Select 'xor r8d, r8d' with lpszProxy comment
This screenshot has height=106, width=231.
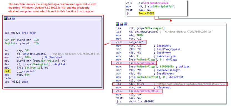[x=143, y=53]
